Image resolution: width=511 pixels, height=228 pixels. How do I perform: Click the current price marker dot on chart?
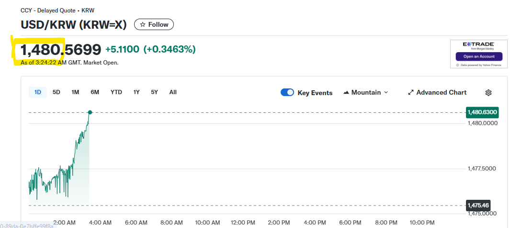pos(90,112)
